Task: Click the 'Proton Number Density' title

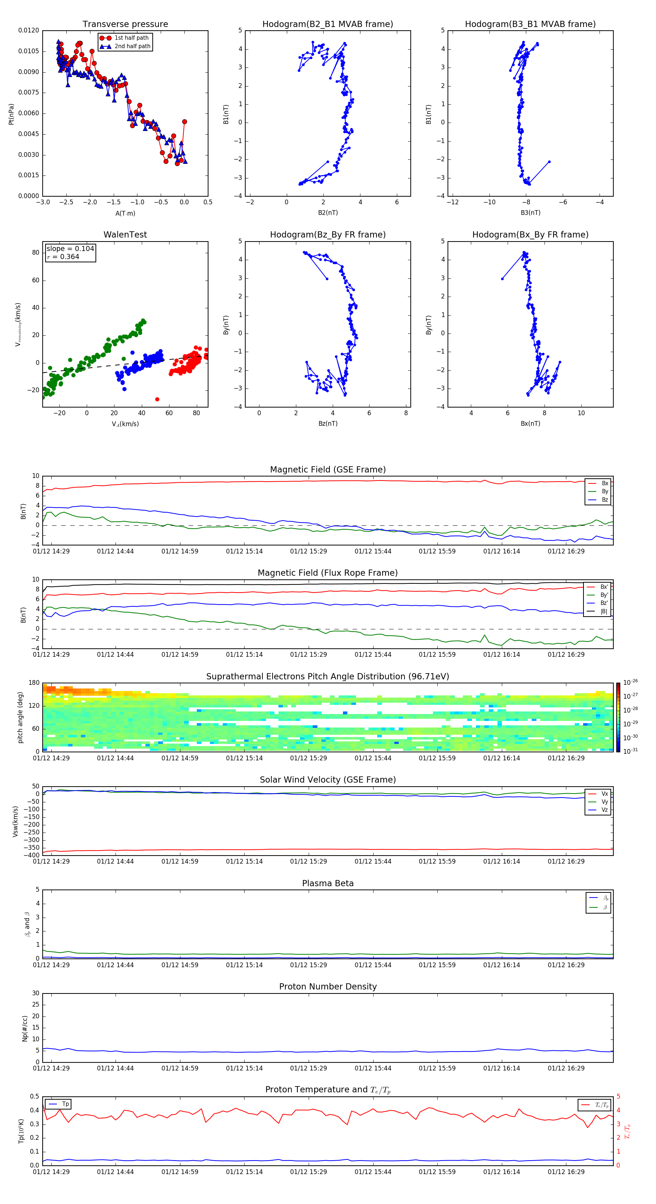Action: [328, 987]
